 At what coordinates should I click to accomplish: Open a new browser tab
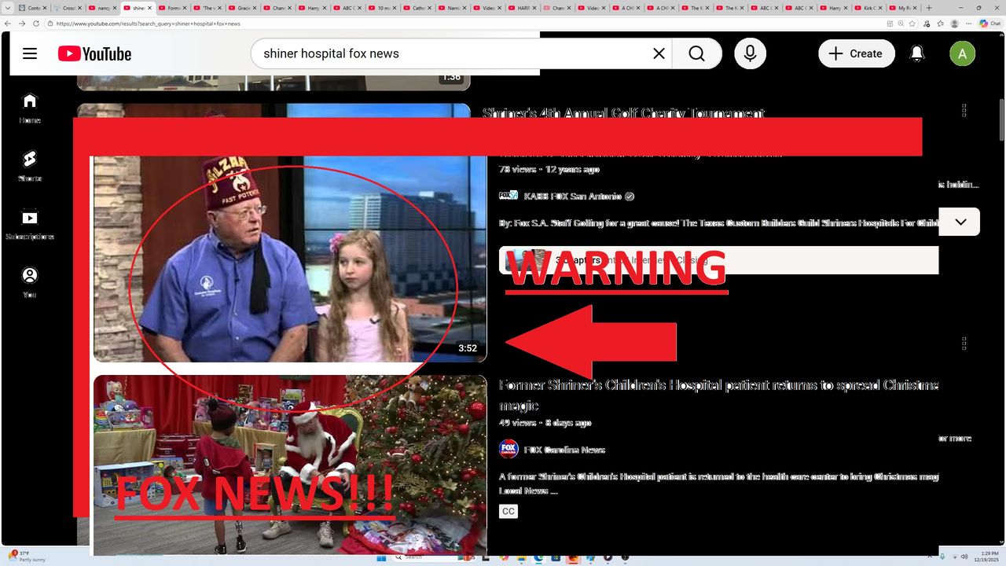[930, 8]
